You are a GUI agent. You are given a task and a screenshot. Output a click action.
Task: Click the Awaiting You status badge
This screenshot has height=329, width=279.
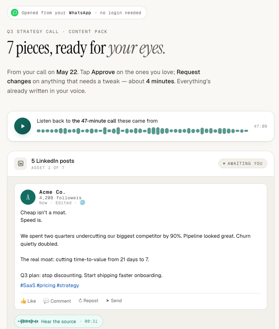pos(243,163)
